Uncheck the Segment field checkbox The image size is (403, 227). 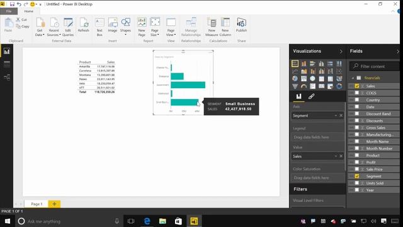tap(357, 176)
